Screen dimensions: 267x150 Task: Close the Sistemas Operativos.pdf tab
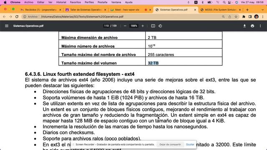point(195,10)
